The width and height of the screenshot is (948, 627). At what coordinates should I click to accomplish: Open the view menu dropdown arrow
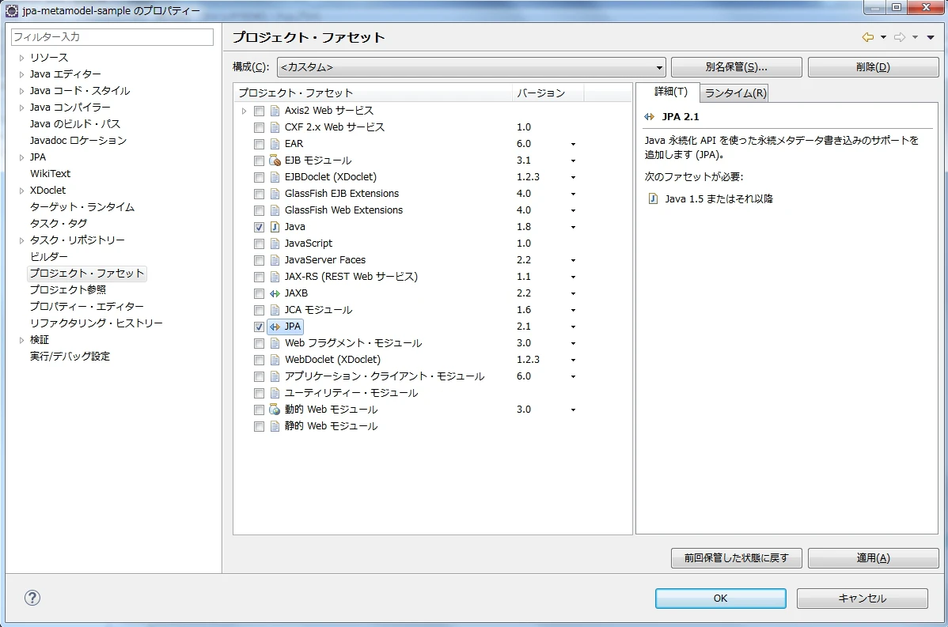(931, 37)
